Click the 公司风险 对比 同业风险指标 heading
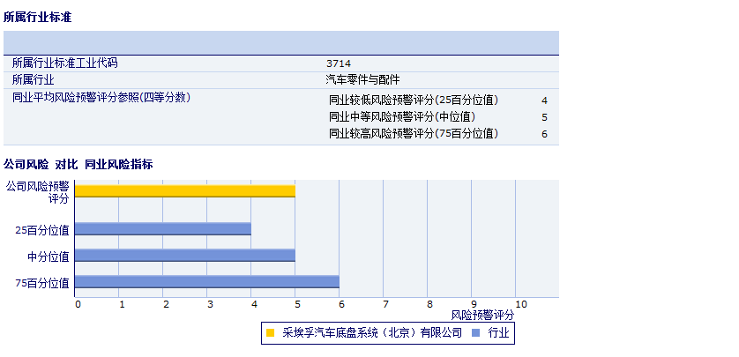Viewport: 739px width, 357px height. 78,164
